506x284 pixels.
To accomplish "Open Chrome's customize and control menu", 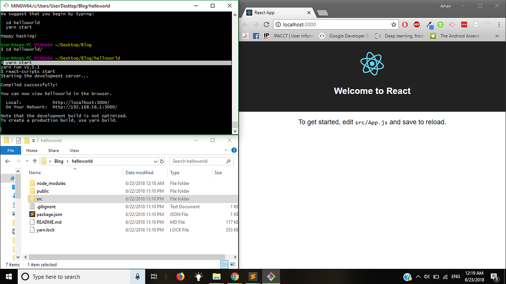I will coord(499,24).
